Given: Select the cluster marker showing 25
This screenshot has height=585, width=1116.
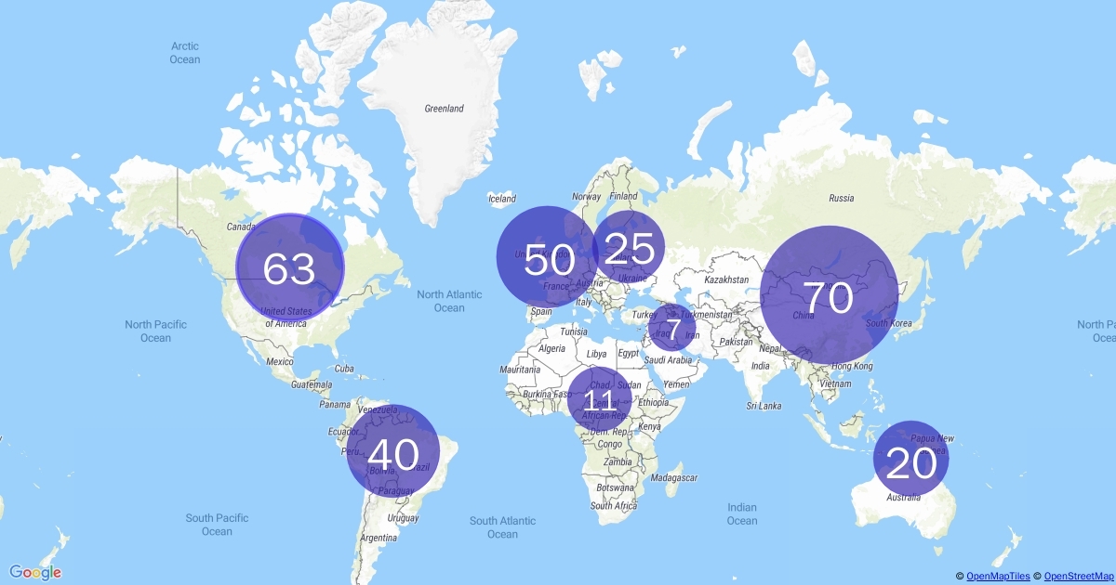Looking at the screenshot, I should click(x=629, y=247).
